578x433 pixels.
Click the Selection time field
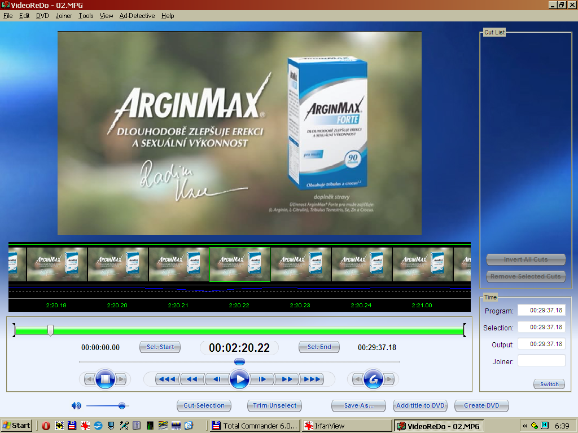[541, 327]
